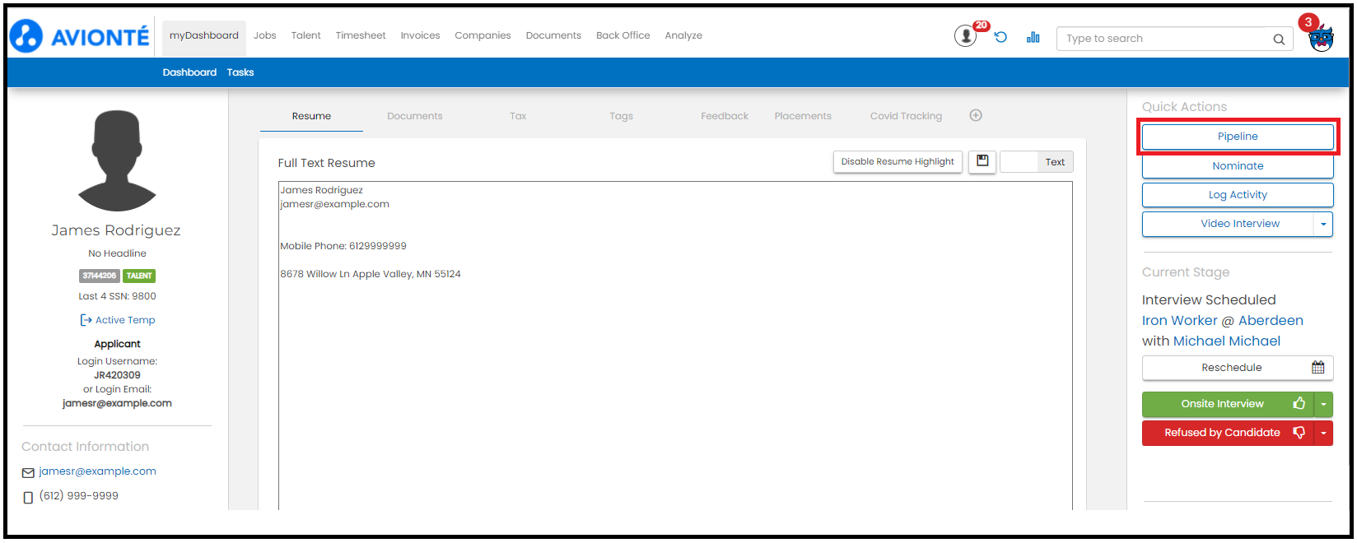Viewport: 1357px width, 543px height.
Task: Save resume using the floppy disk icon
Action: click(982, 161)
